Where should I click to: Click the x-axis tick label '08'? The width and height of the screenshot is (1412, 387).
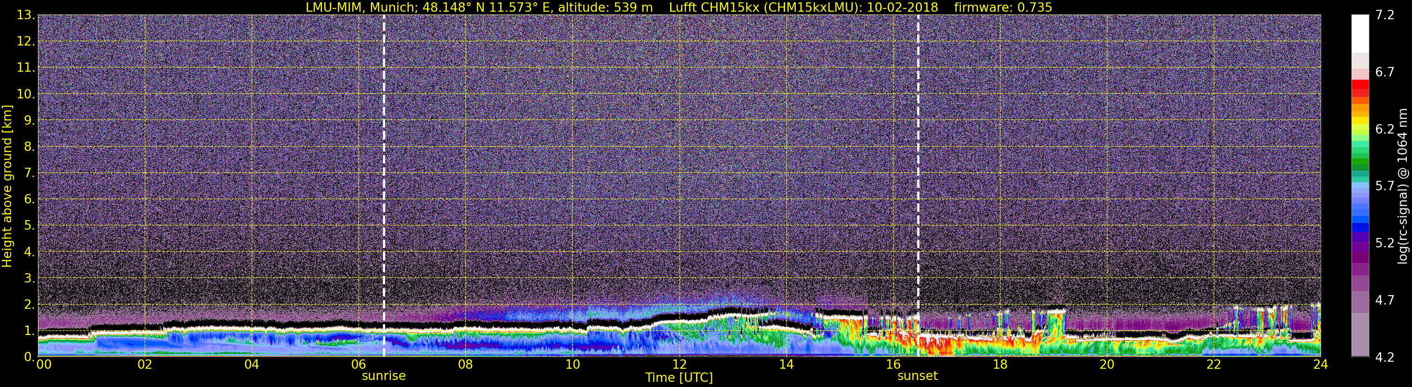[465, 365]
